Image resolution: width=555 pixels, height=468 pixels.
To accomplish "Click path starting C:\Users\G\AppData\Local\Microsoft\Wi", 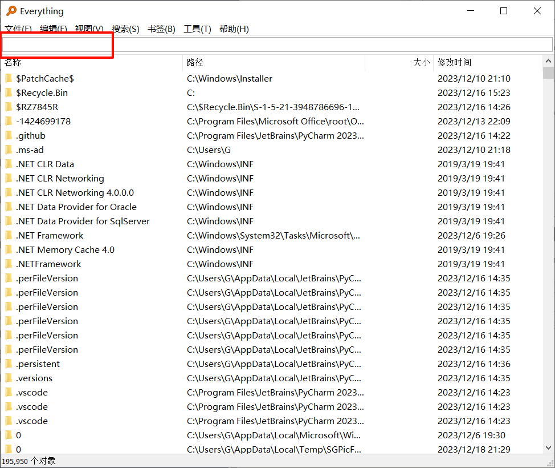I will 274,435.
